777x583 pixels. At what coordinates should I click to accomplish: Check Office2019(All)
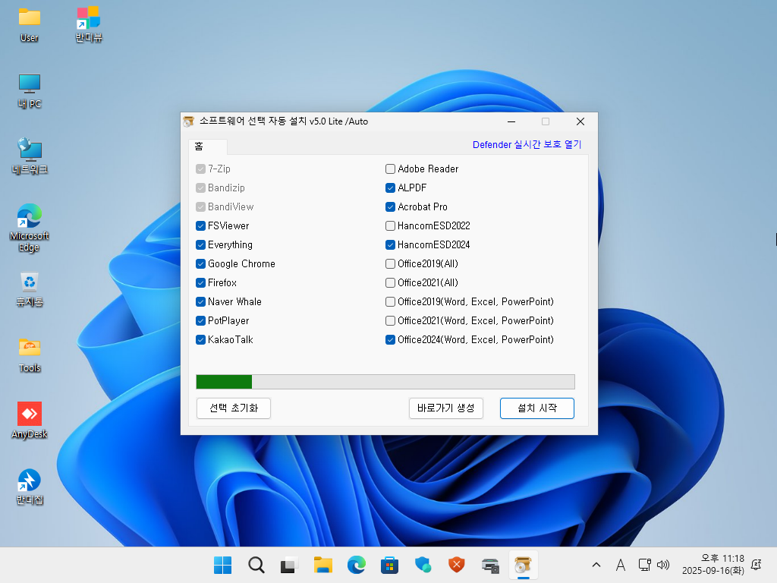click(x=391, y=263)
